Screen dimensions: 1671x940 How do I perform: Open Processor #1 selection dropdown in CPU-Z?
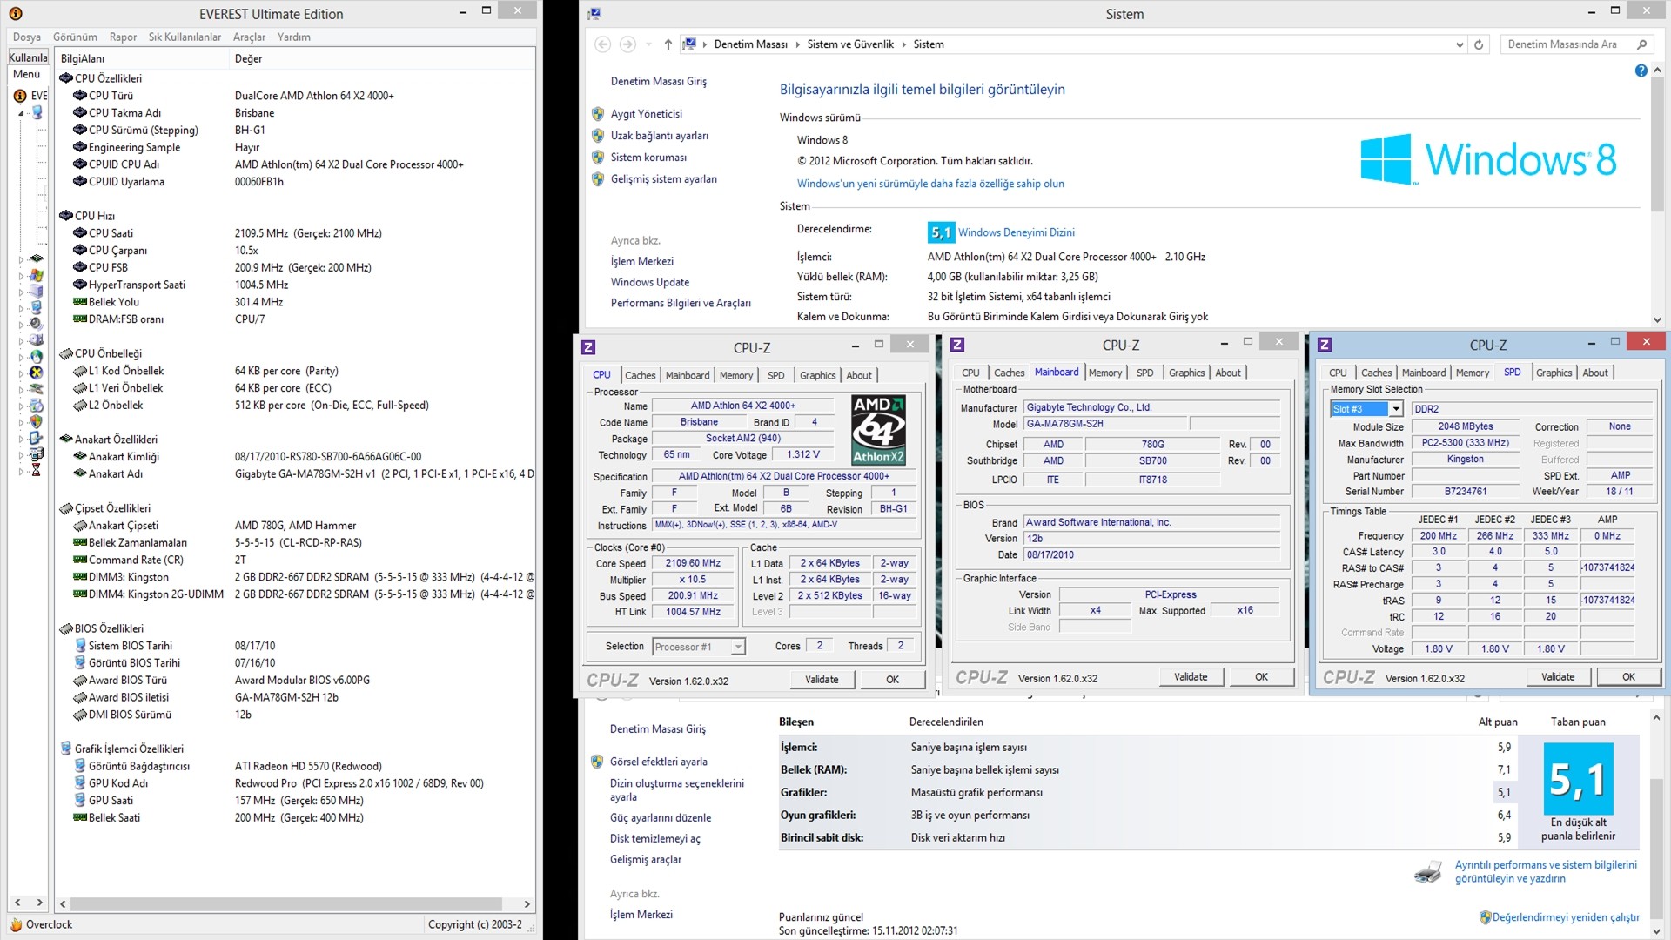pyautogui.click(x=738, y=647)
